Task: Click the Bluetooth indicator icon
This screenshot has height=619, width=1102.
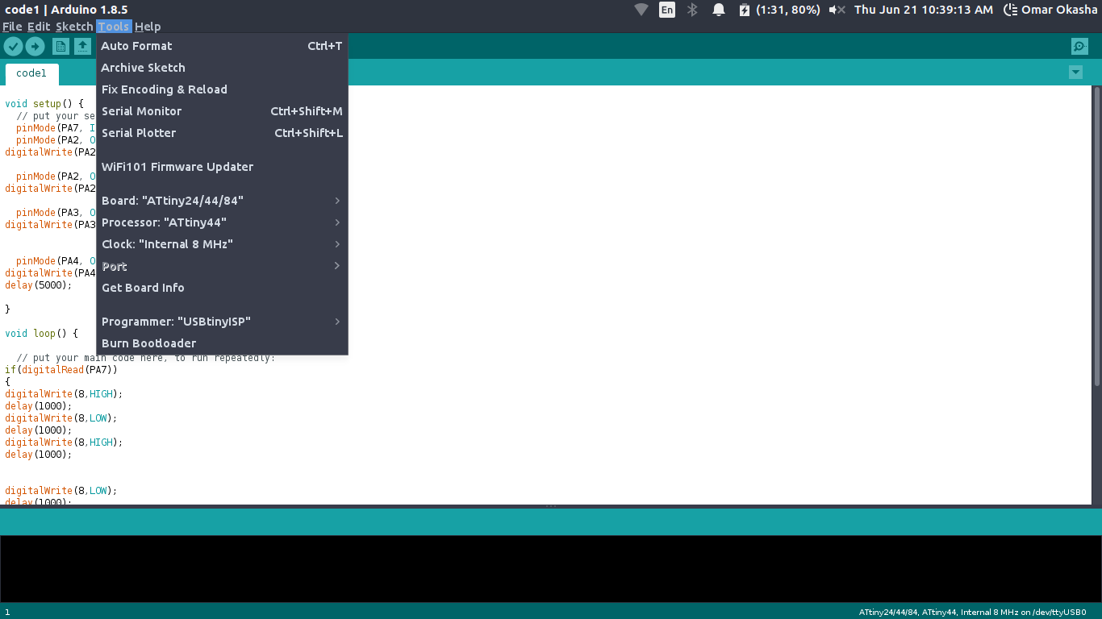Action: [692, 10]
